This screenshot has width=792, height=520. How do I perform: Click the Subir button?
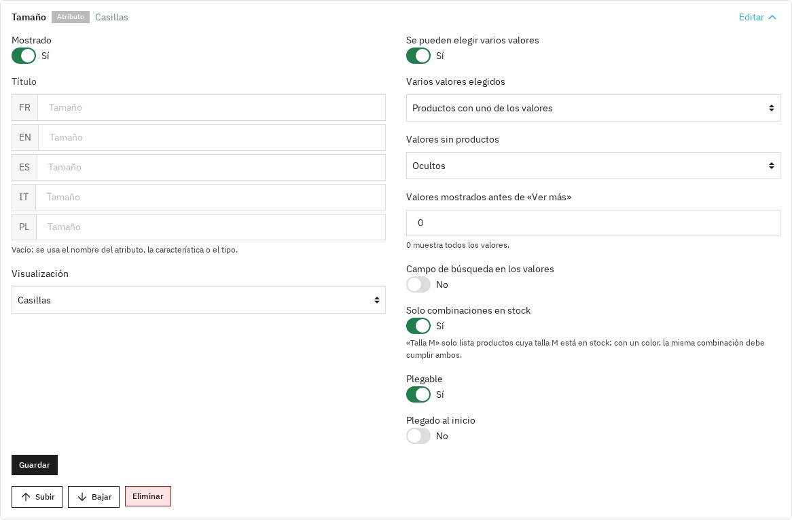[37, 498]
